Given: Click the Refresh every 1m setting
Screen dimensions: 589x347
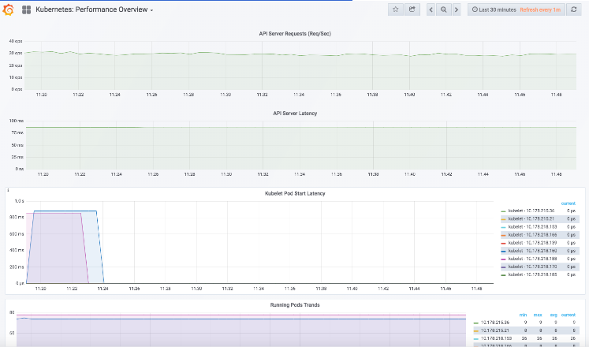Looking at the screenshot, I should pos(540,9).
